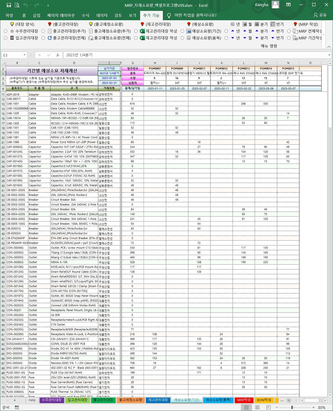The height and width of the screenshot is (411, 333).
Task: Open the 페이지 레이아웃 ribbon tab
Action: [61, 15]
